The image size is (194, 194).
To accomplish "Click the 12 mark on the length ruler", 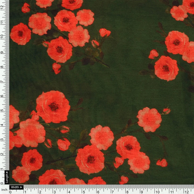I will click(x=2, y=8).
